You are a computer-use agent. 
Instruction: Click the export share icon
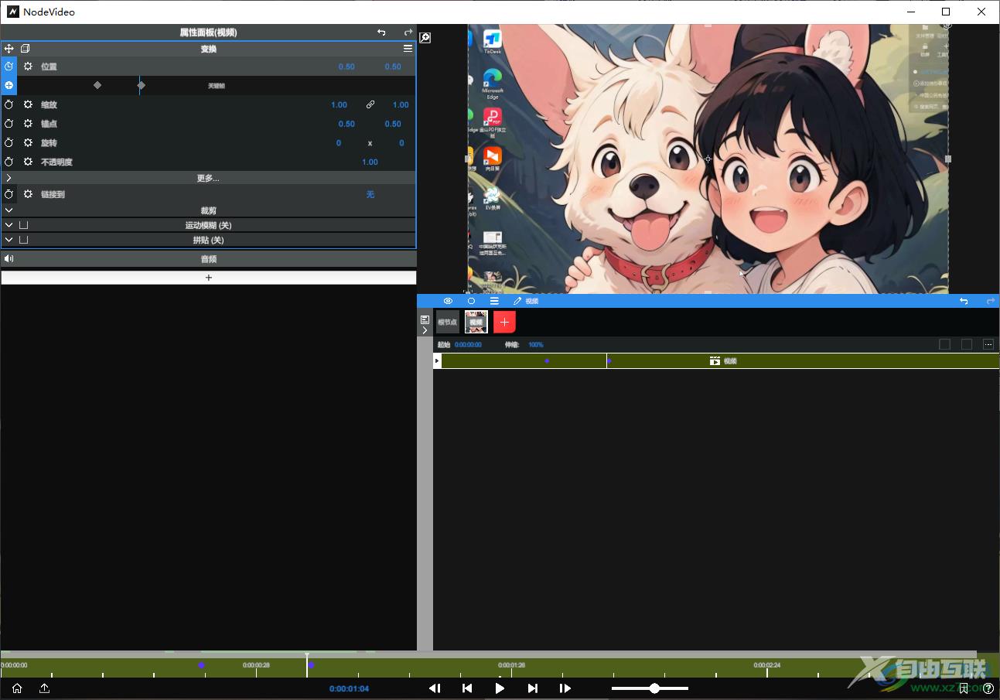click(44, 688)
